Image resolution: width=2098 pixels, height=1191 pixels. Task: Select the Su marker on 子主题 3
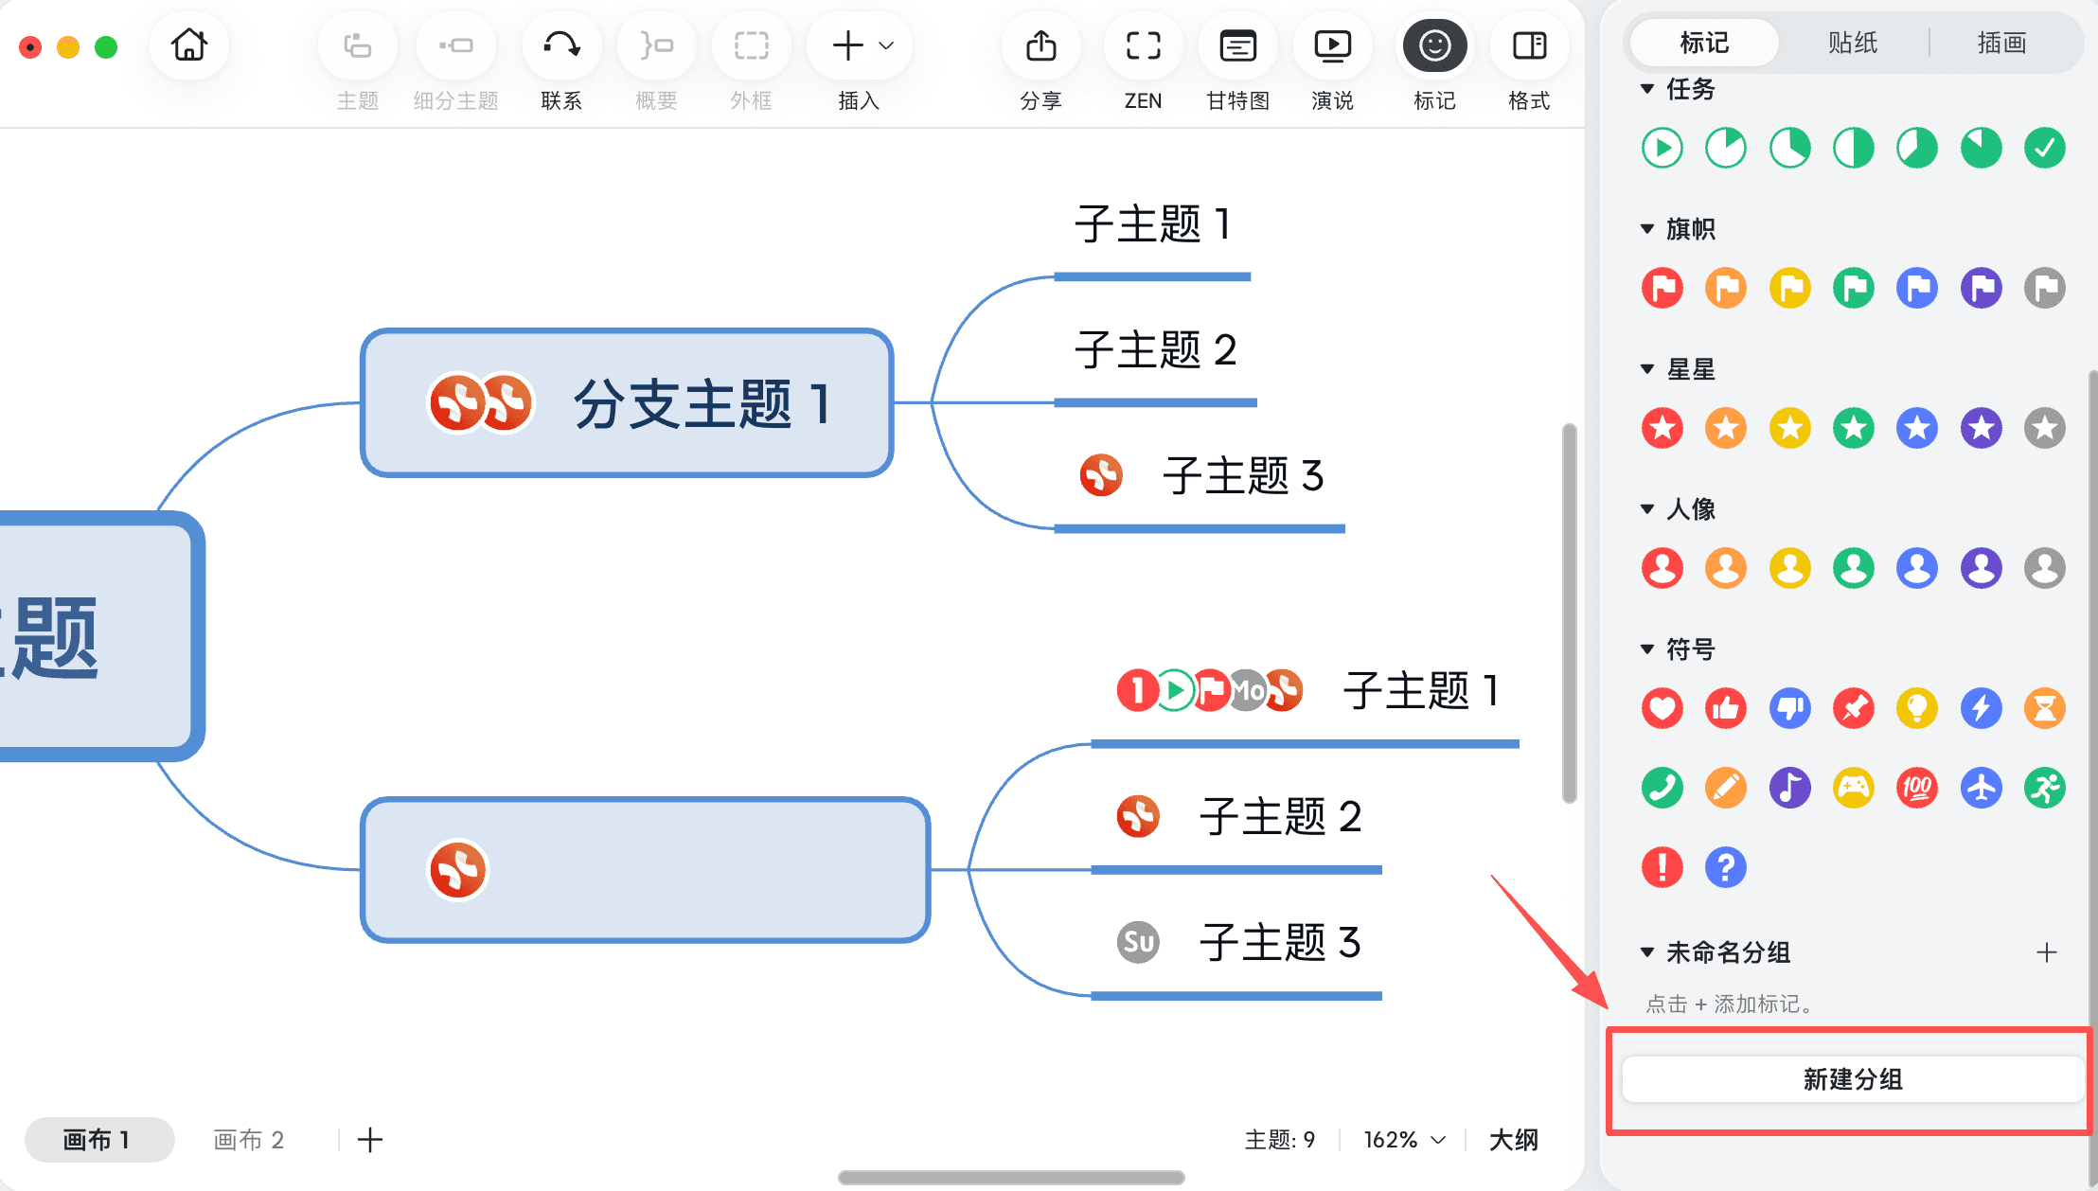point(1138,942)
